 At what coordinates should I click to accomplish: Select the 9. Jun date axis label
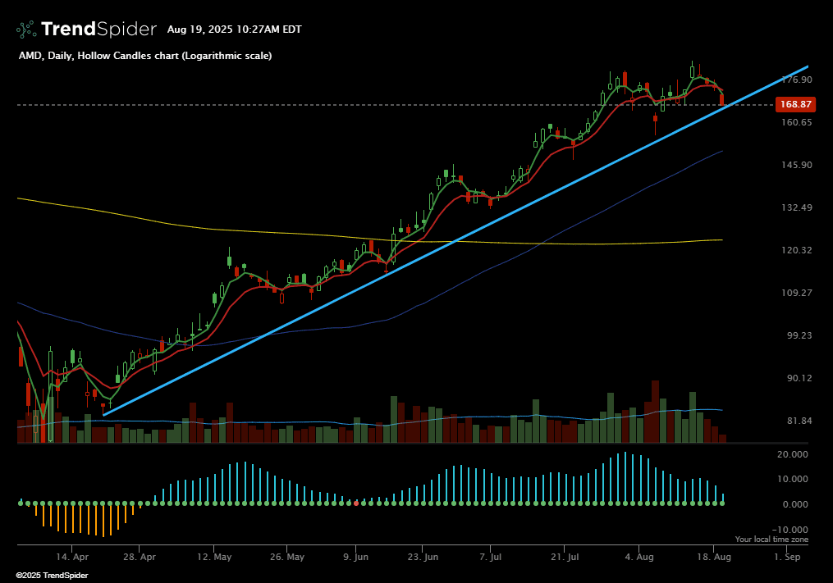point(356,557)
